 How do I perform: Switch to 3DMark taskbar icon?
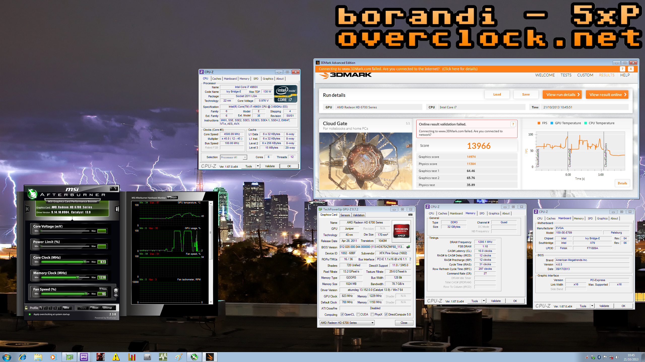[210, 357]
